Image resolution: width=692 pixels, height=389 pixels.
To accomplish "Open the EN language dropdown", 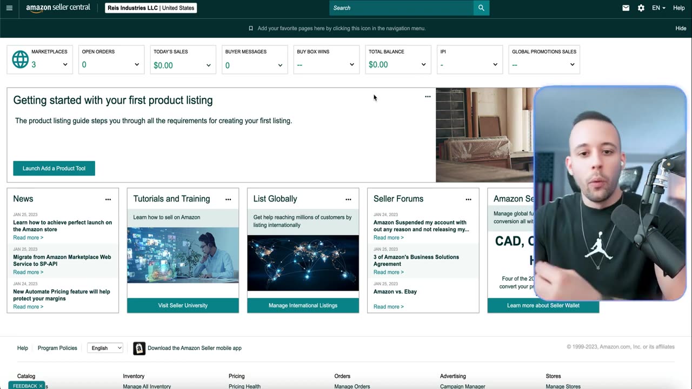I will [x=658, y=8].
